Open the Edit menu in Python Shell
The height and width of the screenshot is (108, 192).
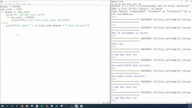116,4
